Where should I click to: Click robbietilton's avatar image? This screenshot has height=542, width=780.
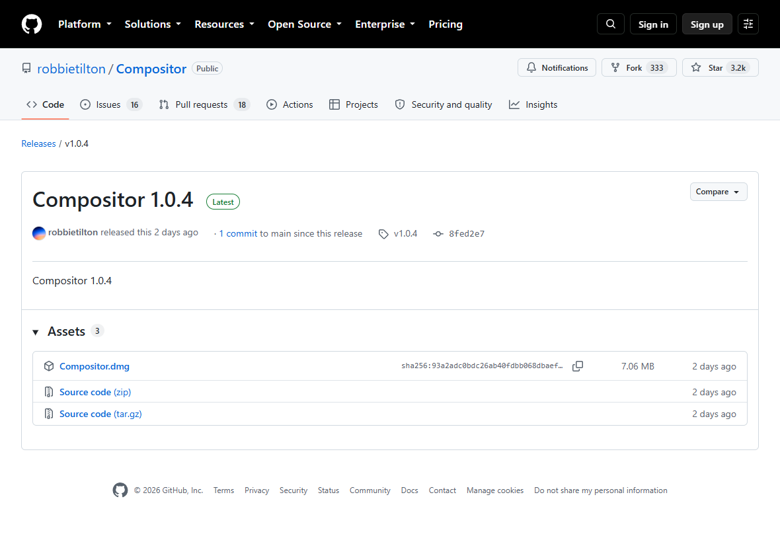pyautogui.click(x=39, y=233)
